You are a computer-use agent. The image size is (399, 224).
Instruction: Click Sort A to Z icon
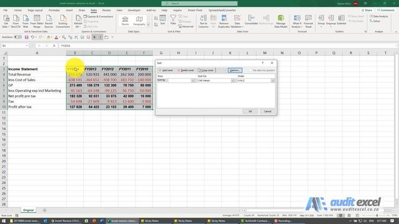156,18
